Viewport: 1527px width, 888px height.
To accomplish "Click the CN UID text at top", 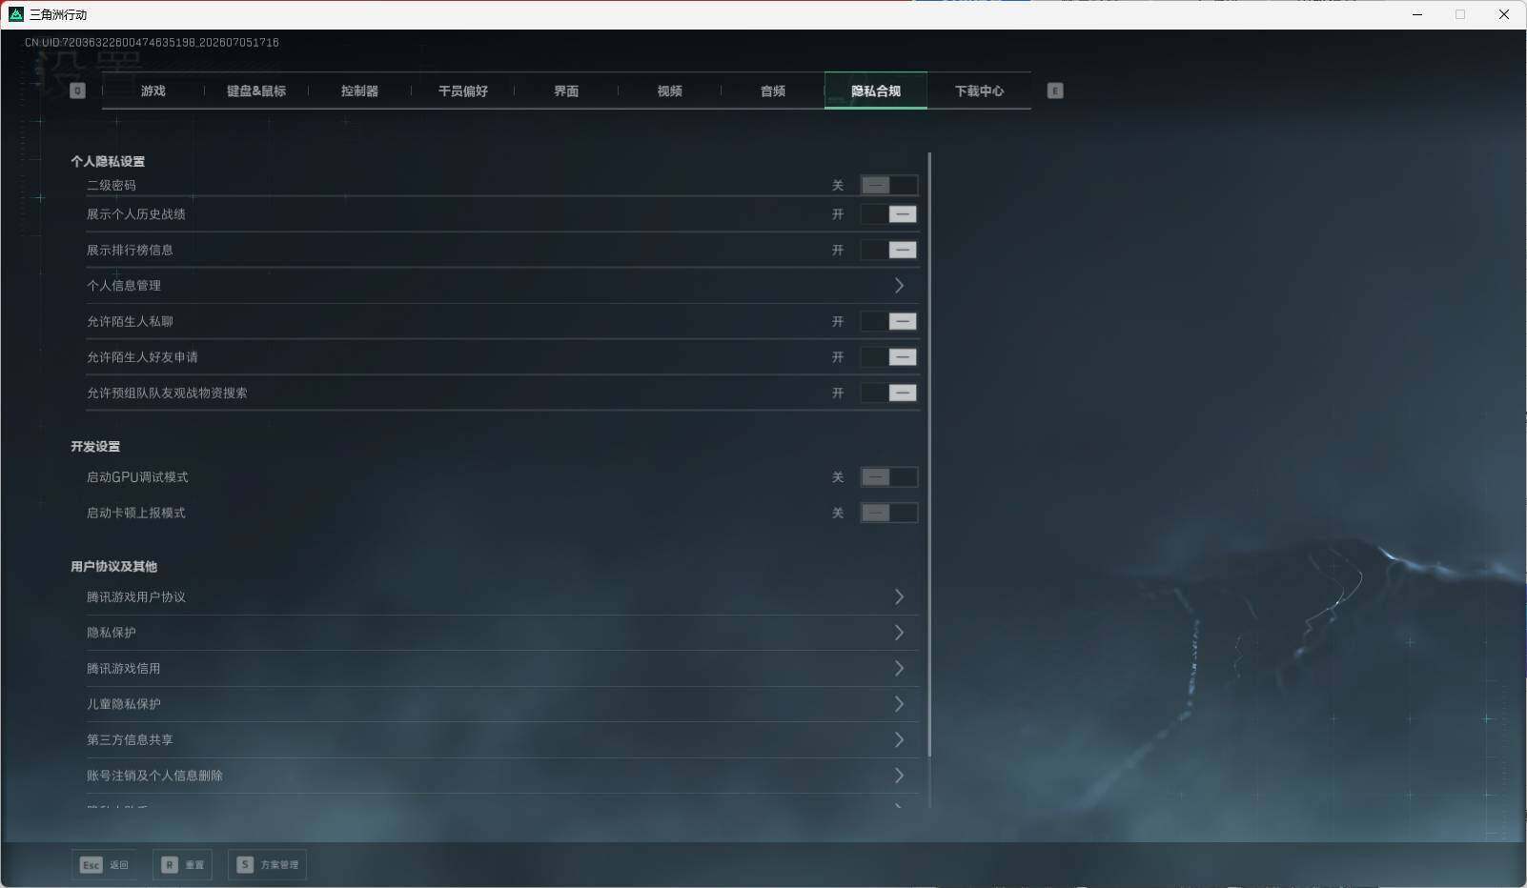I will pyautogui.click(x=152, y=42).
